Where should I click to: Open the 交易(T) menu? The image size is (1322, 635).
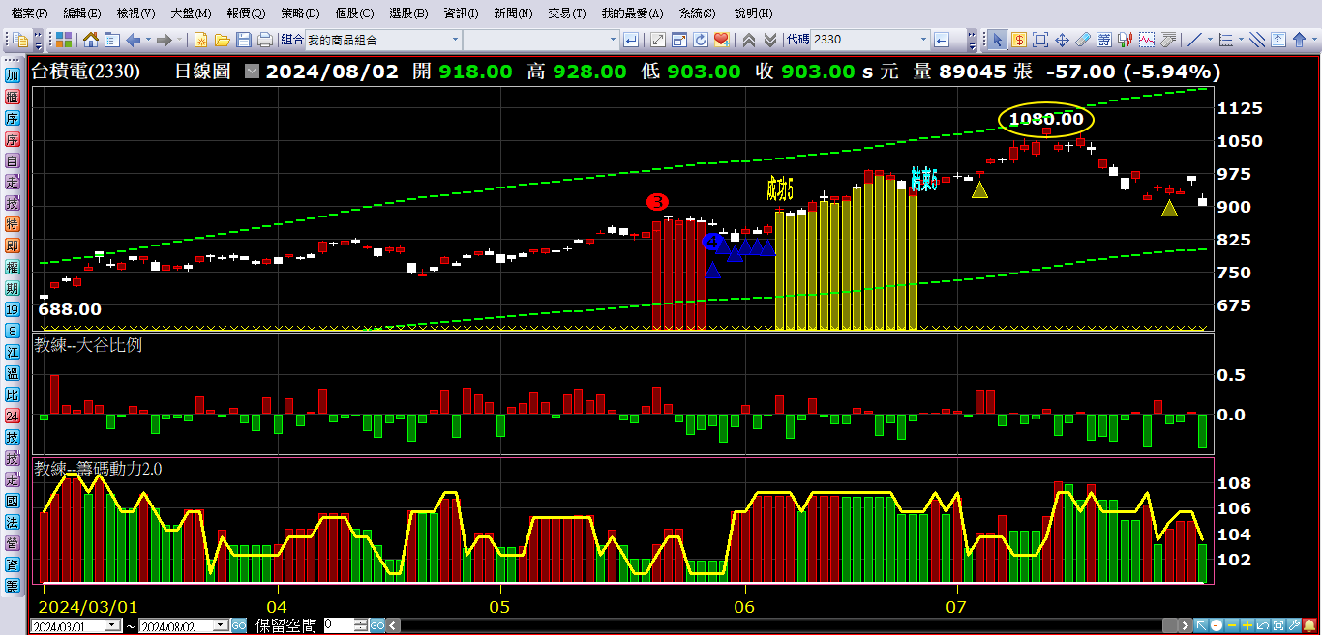click(x=566, y=14)
